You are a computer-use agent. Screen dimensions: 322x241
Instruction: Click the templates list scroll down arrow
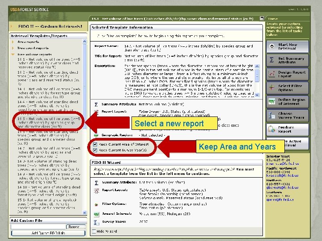pyautogui.click(x=85, y=213)
